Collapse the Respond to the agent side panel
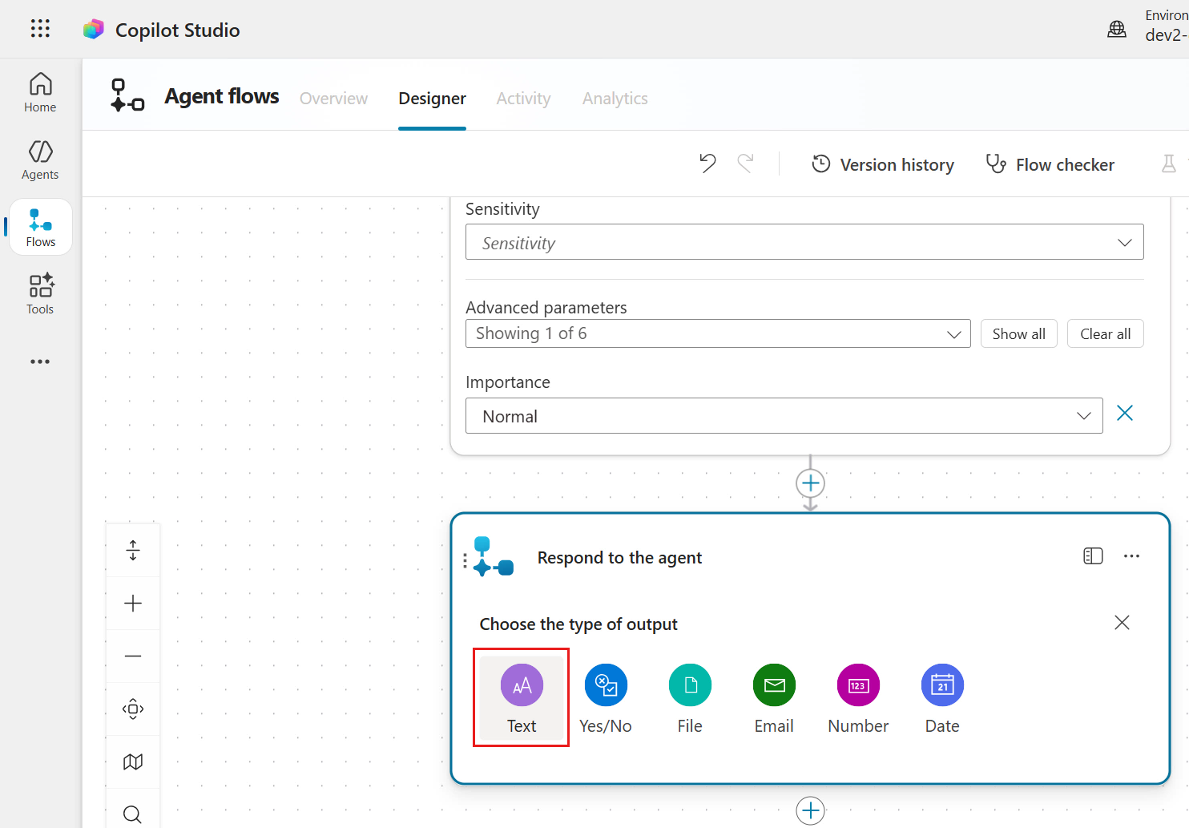Image resolution: width=1189 pixels, height=828 pixels. coord(1093,556)
